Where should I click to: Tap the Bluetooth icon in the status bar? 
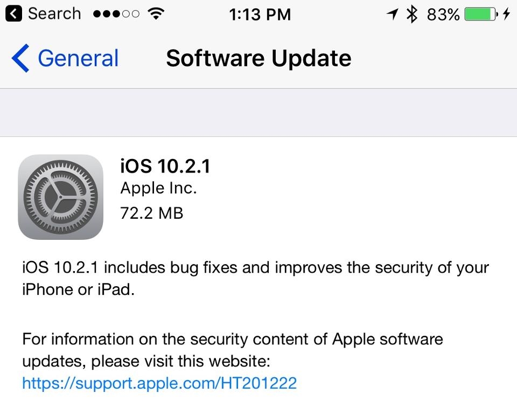click(x=411, y=14)
